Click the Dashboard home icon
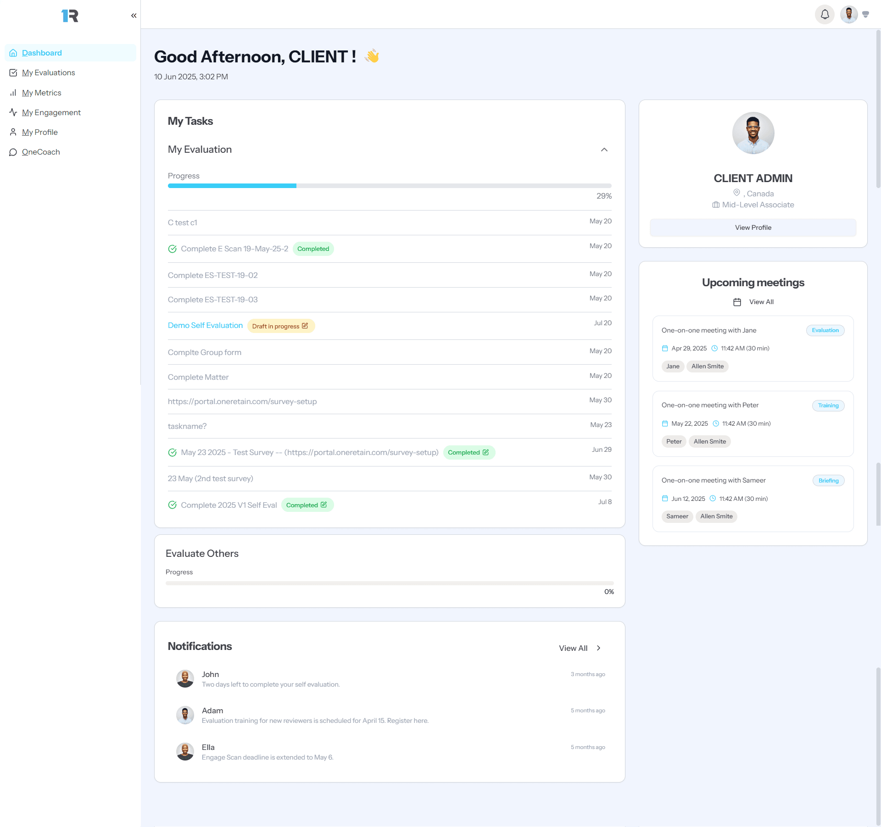881x827 pixels. click(x=13, y=53)
